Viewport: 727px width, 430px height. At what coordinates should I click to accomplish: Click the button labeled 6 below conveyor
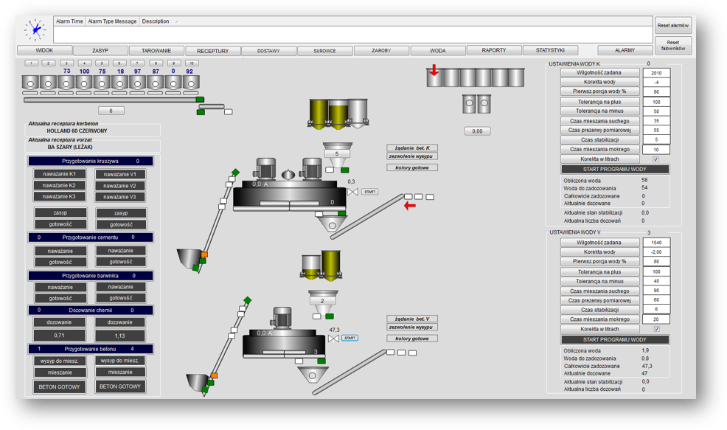(111, 111)
